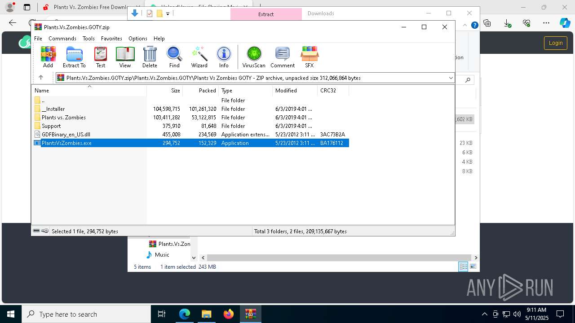Open the notifications center icon
Screen dimensions: 575x323
pos(560,314)
